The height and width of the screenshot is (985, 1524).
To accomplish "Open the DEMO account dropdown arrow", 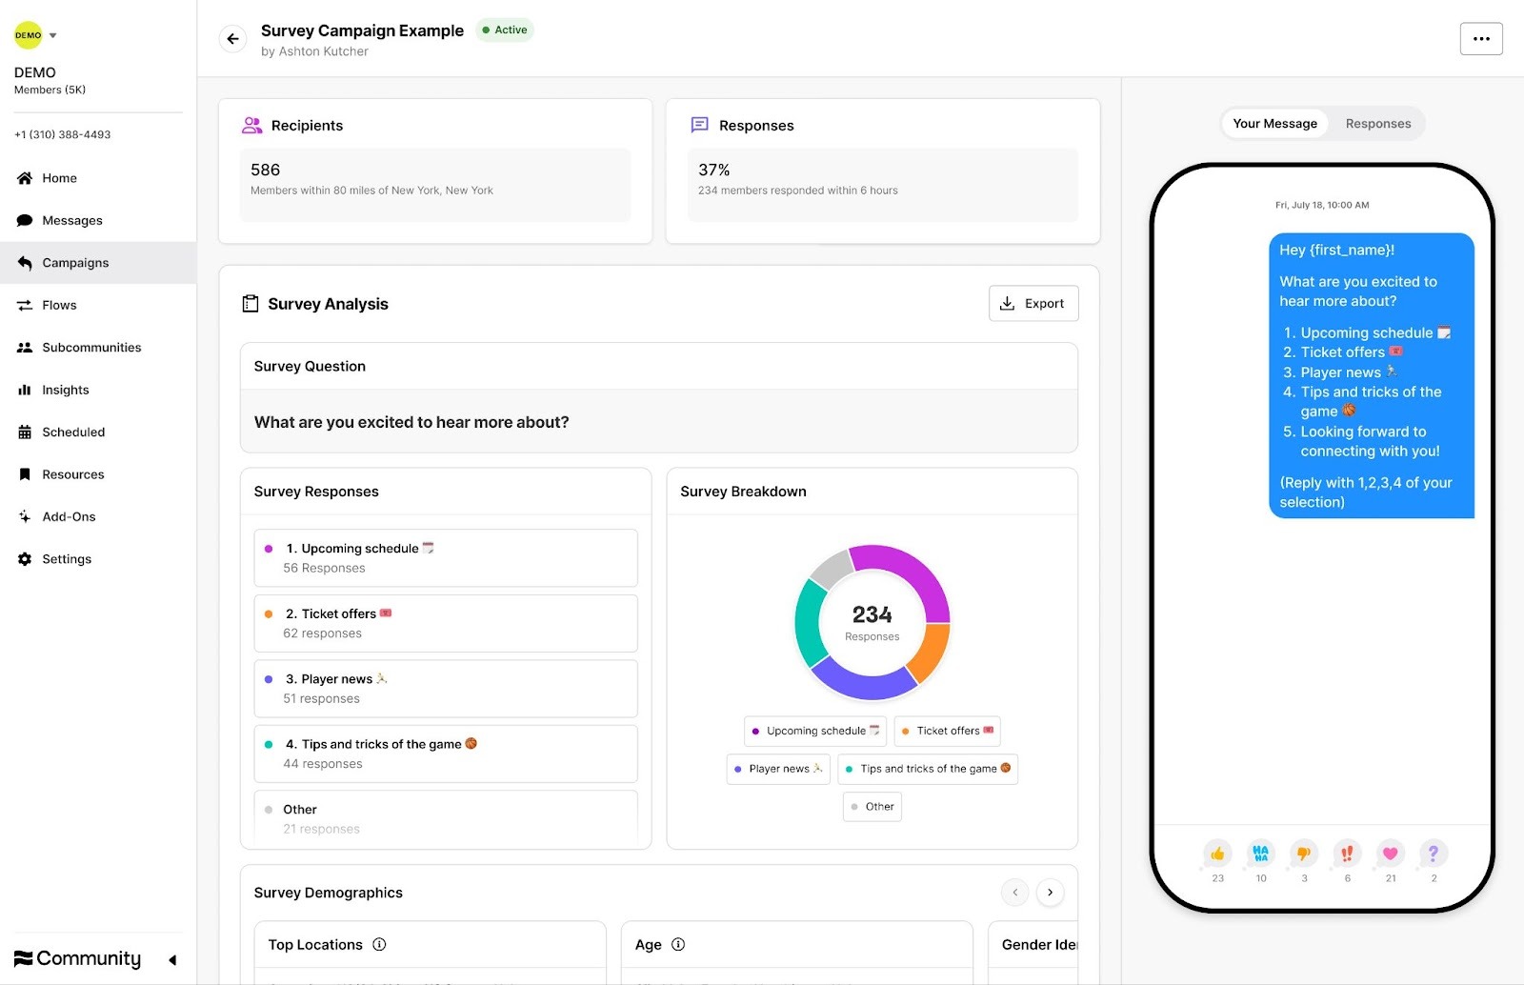I will pyautogui.click(x=53, y=36).
